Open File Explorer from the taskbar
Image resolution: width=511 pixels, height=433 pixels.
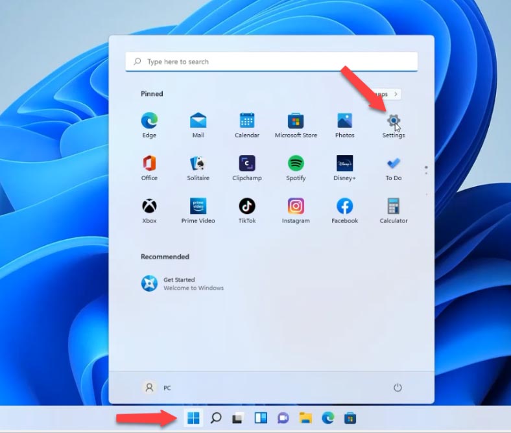pyautogui.click(x=305, y=417)
